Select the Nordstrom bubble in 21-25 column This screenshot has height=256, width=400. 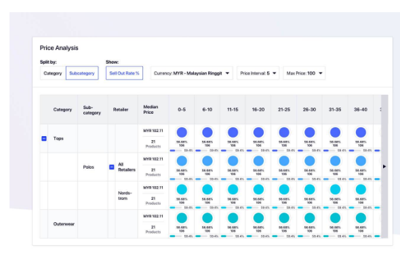284,190
